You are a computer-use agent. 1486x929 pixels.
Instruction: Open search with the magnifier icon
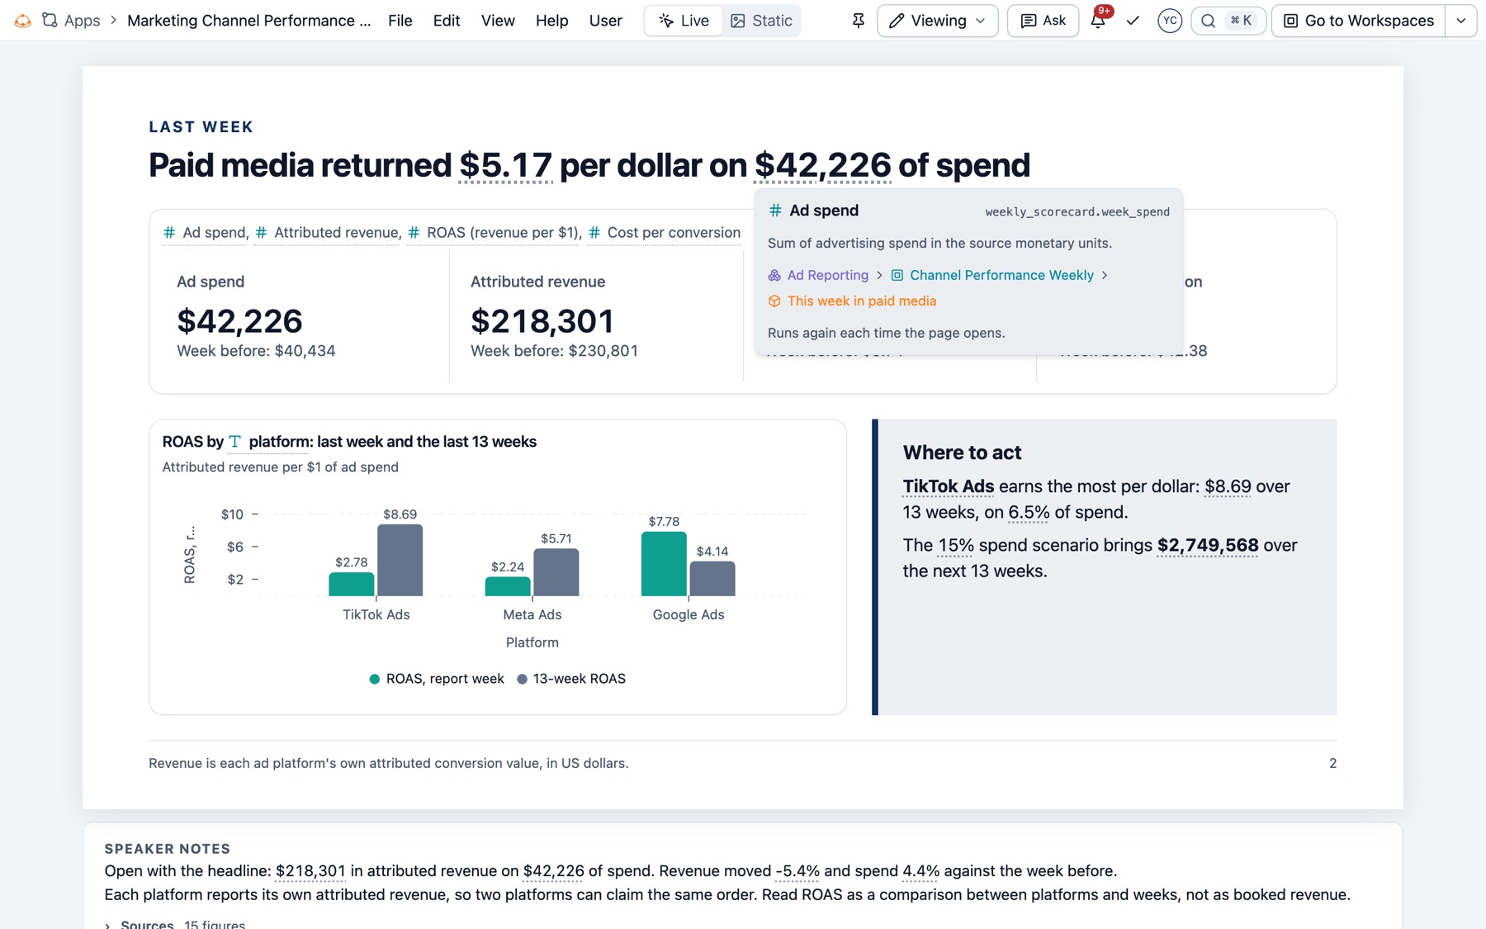pos(1208,21)
